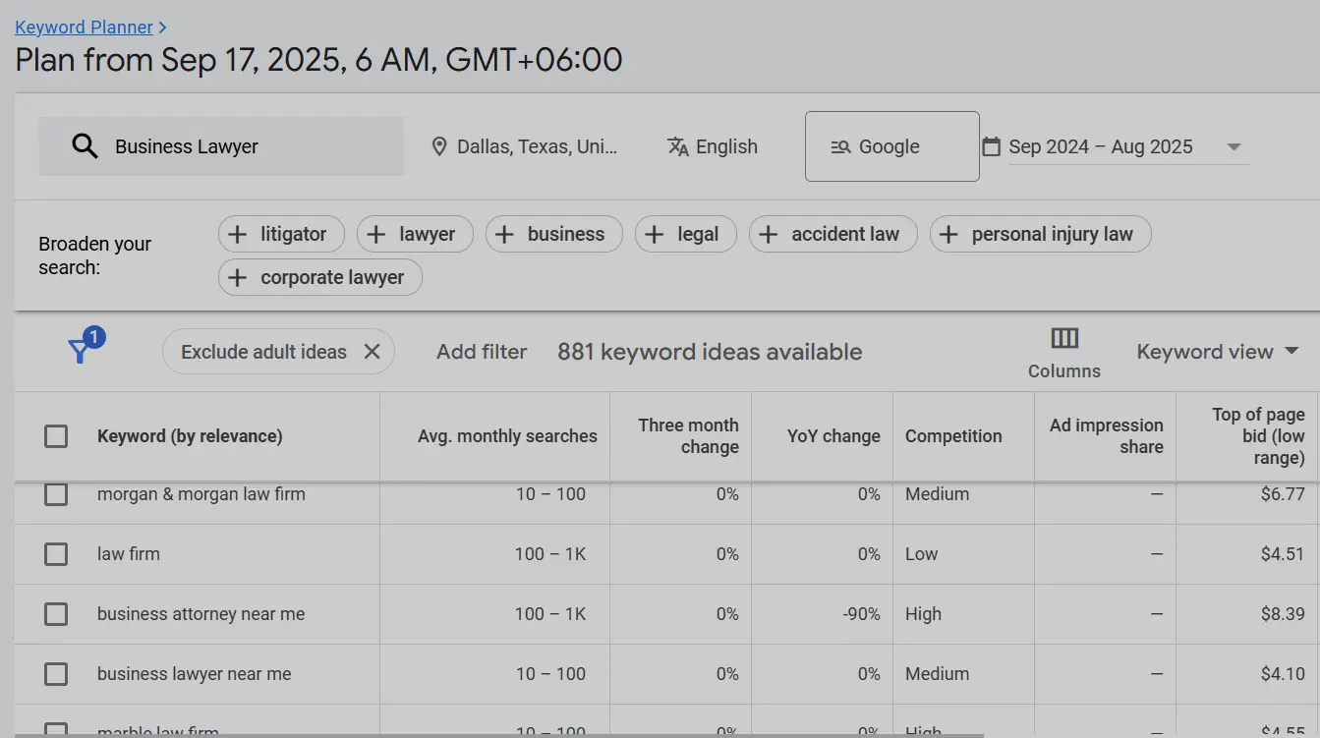Select all keywords with the header checkbox
This screenshot has width=1320, height=738.
tap(55, 435)
